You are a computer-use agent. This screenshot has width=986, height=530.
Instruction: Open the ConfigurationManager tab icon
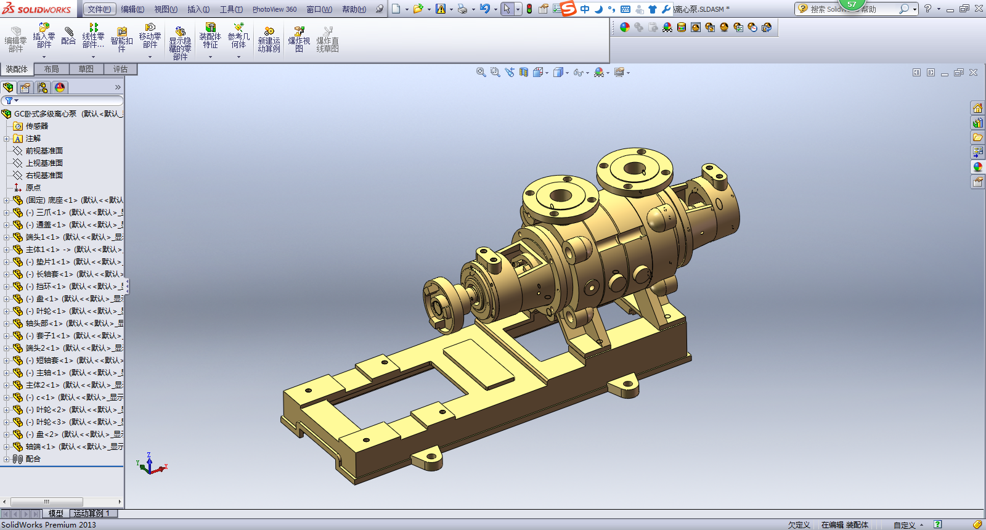tap(43, 88)
